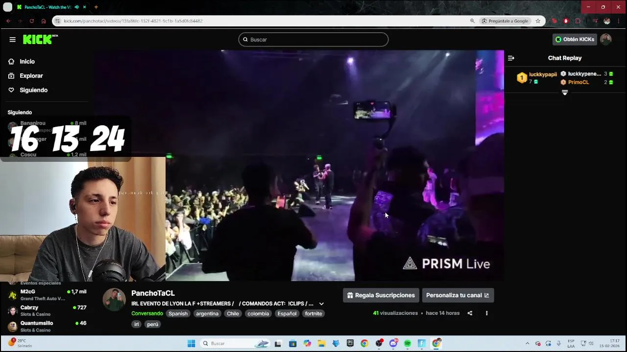Open a new browser tab

[96, 7]
